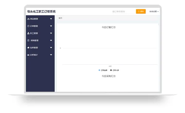Click the list icon beside 采购管理
The width and height of the screenshot is (185, 113).
tap(28, 40)
